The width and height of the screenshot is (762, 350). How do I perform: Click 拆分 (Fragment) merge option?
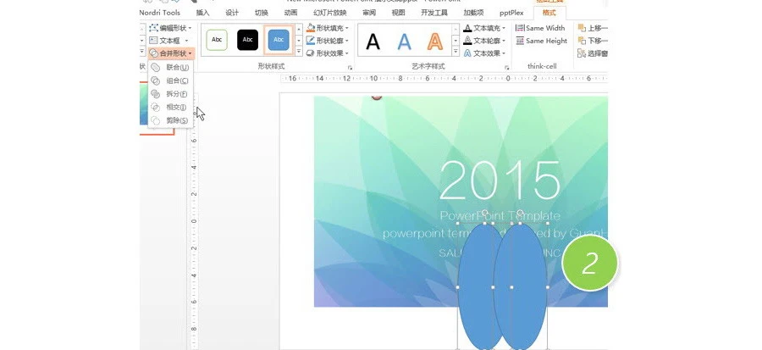click(x=176, y=94)
